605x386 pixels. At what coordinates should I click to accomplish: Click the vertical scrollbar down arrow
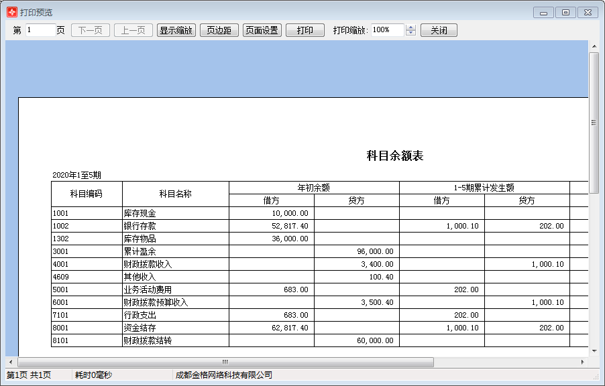(593, 351)
